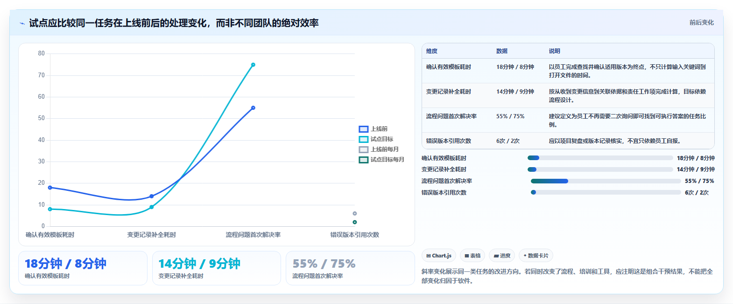This screenshot has height=304, width=733.
Task: Toggle the 上线前每月 legend swatch
Action: tap(364, 149)
